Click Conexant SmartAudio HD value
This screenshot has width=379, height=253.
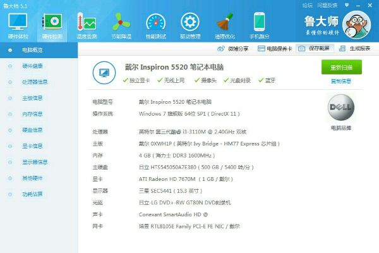(x=173, y=214)
